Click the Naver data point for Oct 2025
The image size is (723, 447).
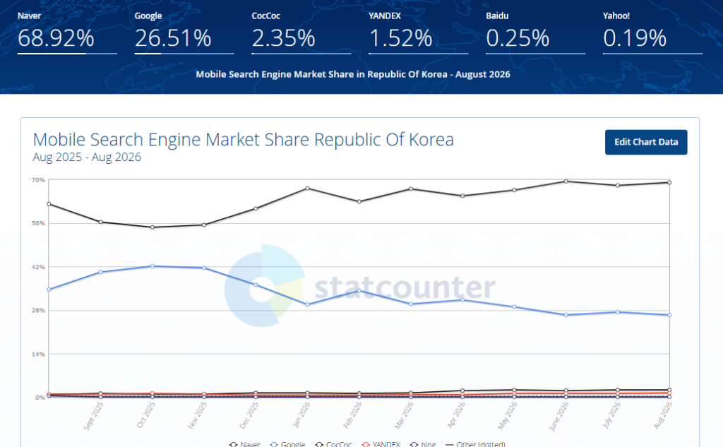tap(153, 227)
